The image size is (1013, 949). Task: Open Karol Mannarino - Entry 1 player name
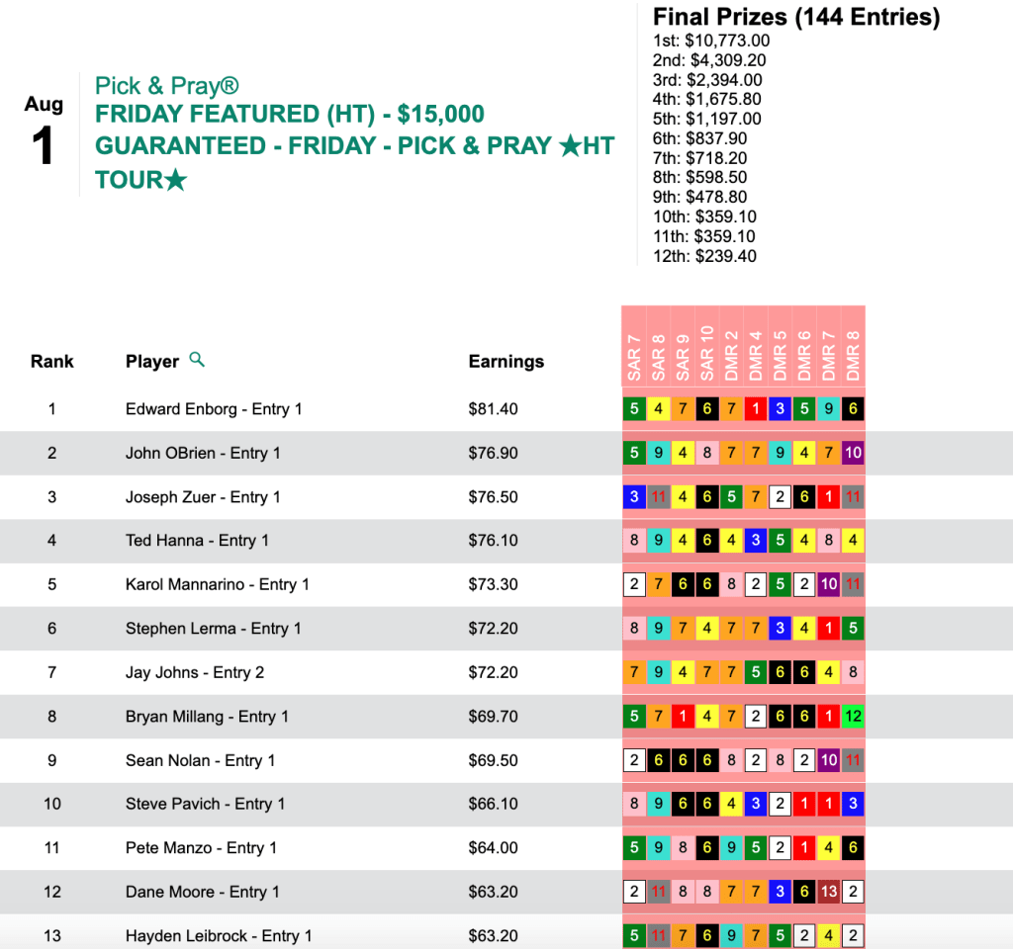click(x=218, y=584)
